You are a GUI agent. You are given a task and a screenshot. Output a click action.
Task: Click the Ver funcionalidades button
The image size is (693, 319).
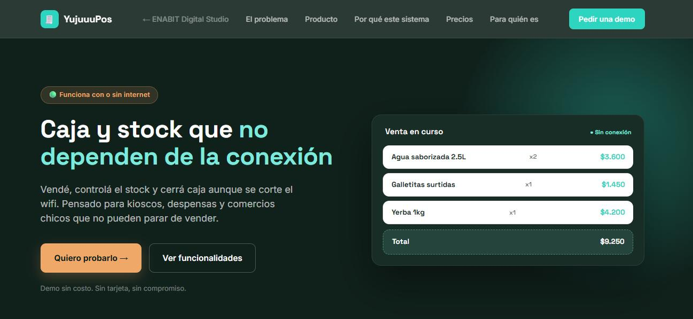coord(202,258)
